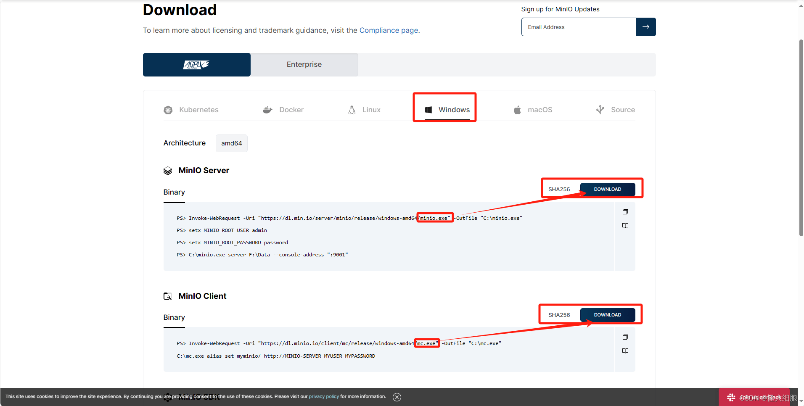Viewport: 804px width, 406px height.
Task: Download the MinIO Client binary
Action: pos(608,315)
